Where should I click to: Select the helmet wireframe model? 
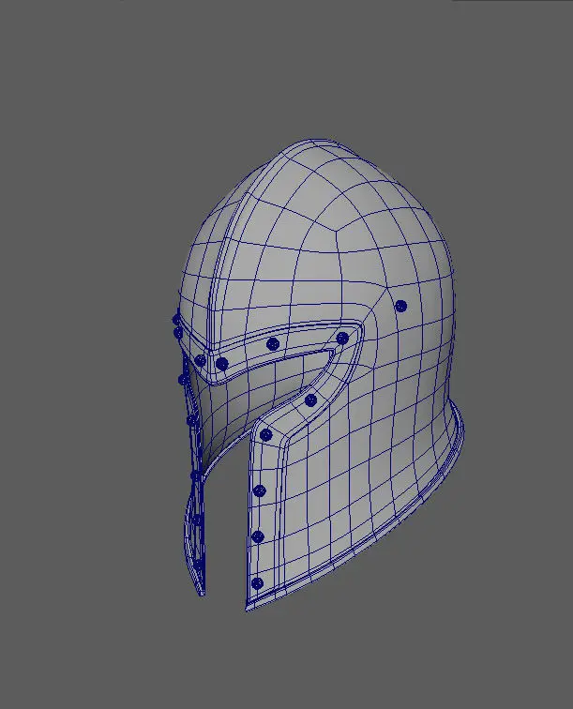point(318,375)
